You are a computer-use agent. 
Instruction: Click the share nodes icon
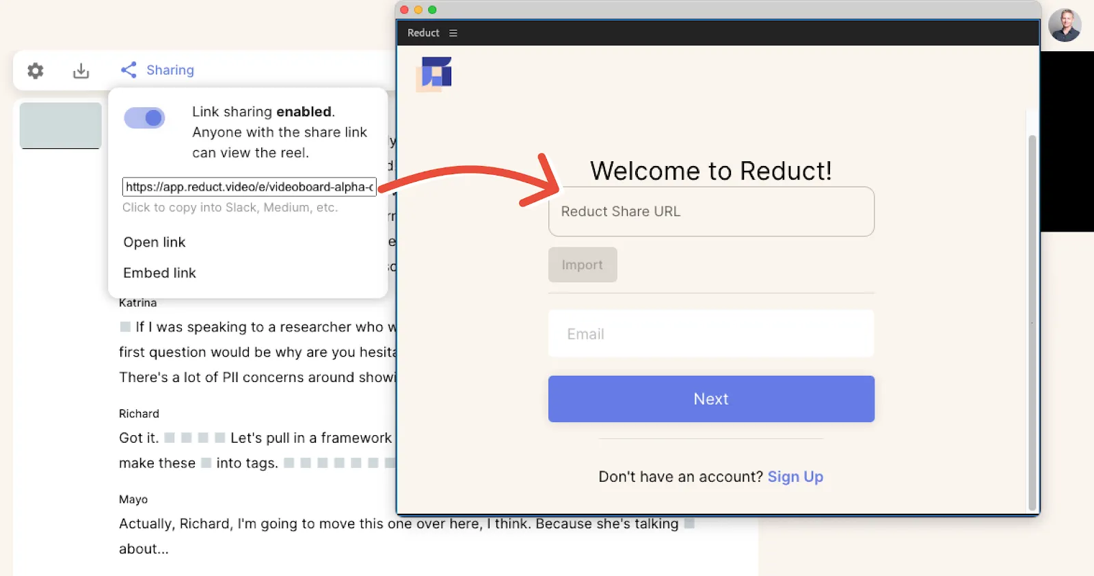pyautogui.click(x=129, y=70)
